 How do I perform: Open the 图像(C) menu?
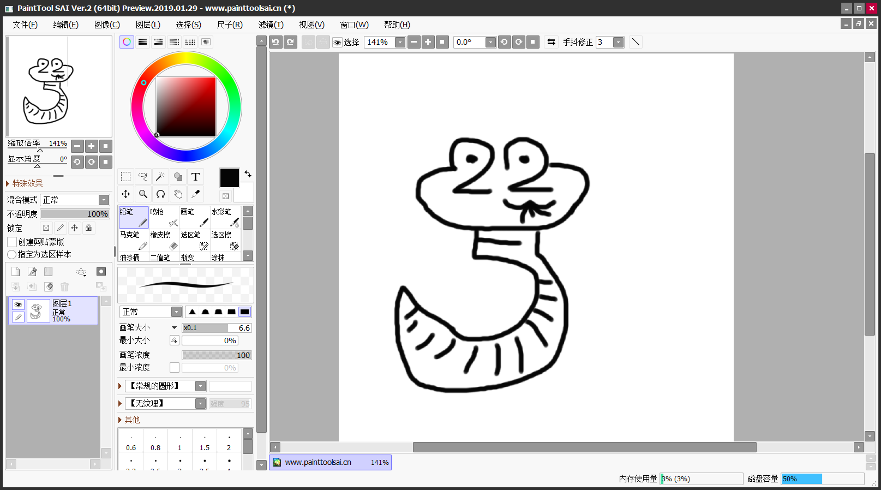point(107,25)
